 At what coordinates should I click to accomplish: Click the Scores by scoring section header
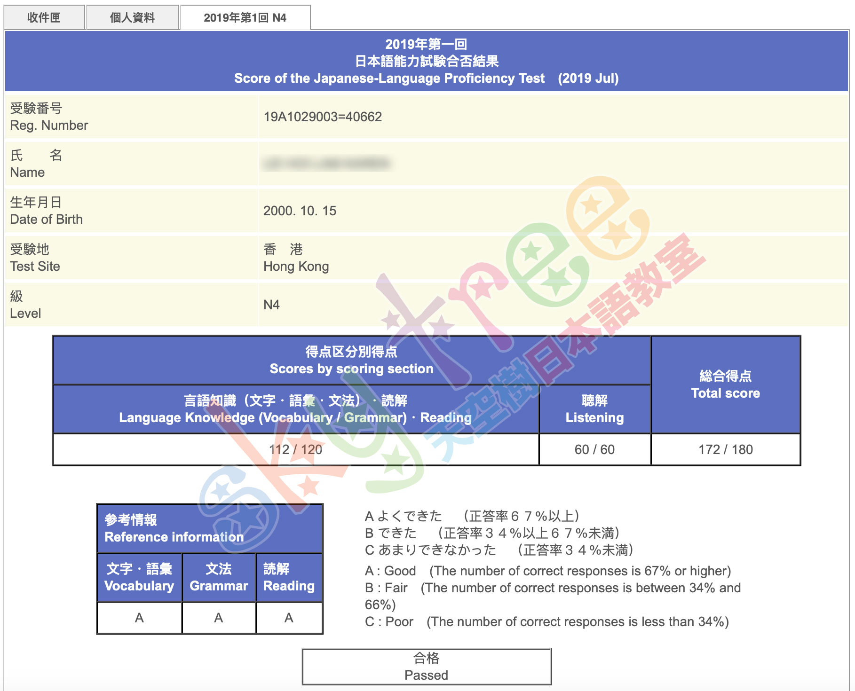click(x=351, y=360)
